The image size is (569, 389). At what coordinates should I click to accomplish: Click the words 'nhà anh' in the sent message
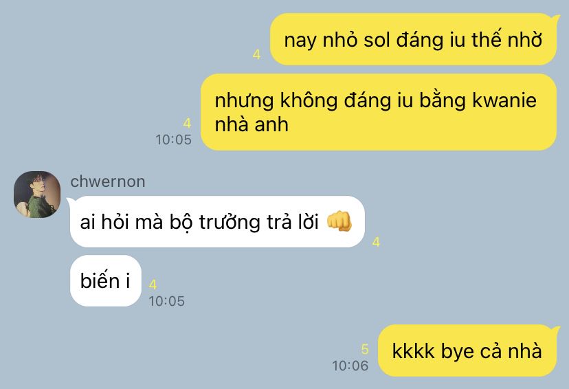(252, 124)
